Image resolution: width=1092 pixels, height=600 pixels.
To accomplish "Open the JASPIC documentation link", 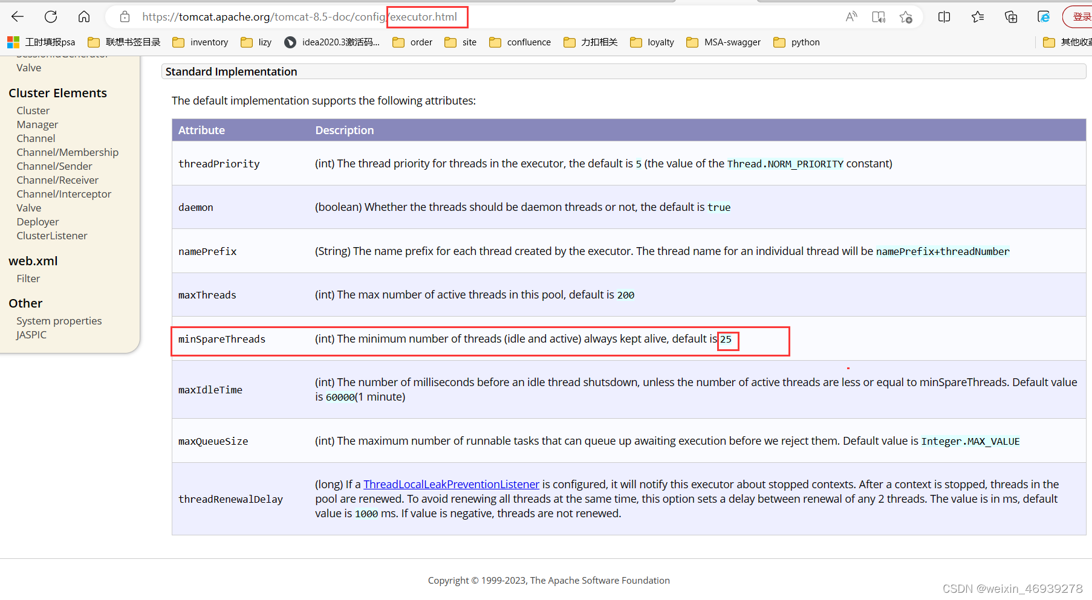I will pos(31,334).
